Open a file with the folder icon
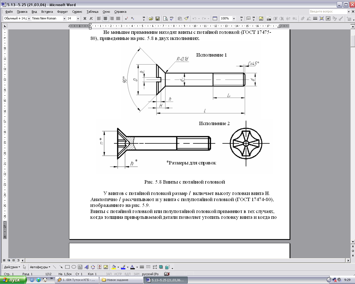The height and width of the screenshot is (284, 355). click(151, 19)
